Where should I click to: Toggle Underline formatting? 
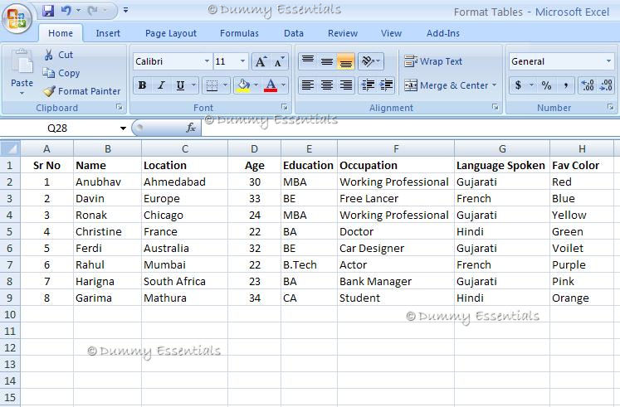pyautogui.click(x=180, y=85)
